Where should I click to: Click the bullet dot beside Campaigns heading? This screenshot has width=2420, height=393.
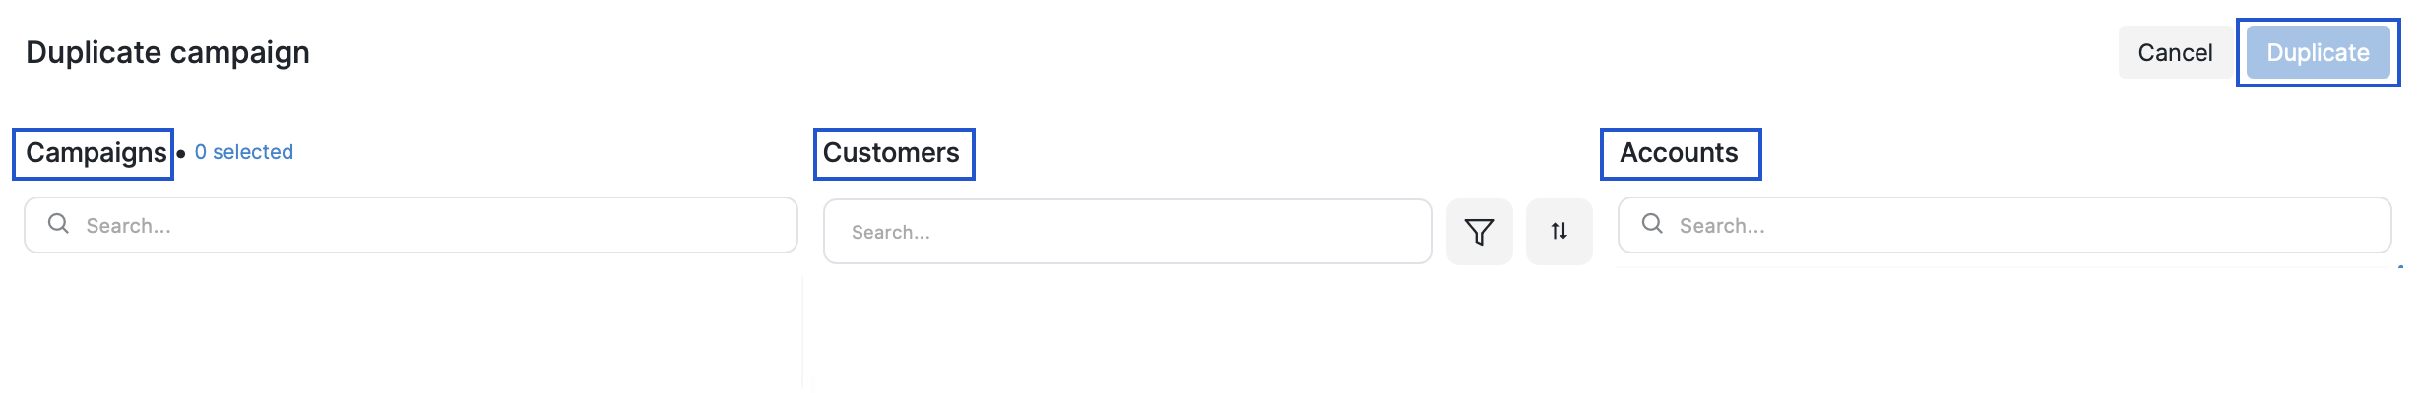pos(181,154)
